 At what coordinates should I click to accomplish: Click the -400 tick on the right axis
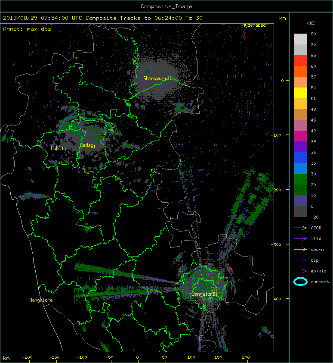point(276,299)
